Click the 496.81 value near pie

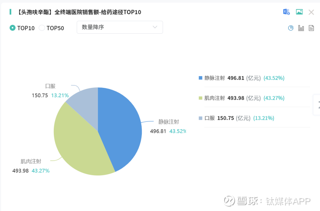tap(158, 131)
